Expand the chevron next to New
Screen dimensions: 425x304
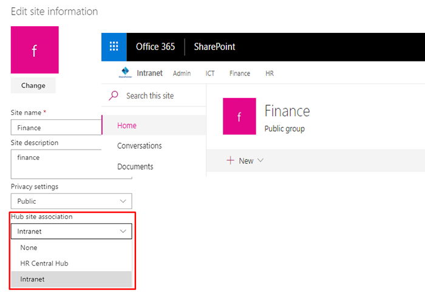pos(260,160)
